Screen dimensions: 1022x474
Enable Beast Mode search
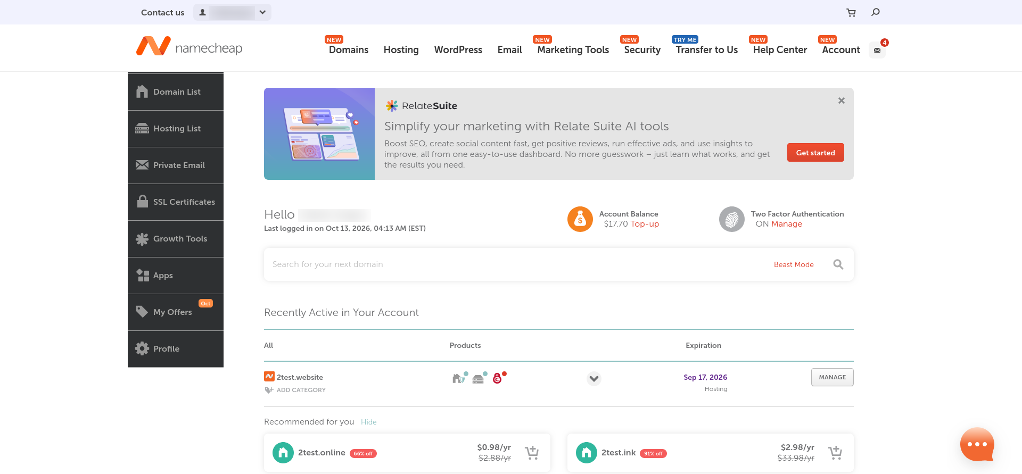794,264
